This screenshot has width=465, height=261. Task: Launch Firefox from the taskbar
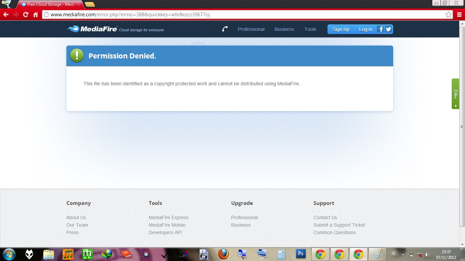[x=223, y=254]
